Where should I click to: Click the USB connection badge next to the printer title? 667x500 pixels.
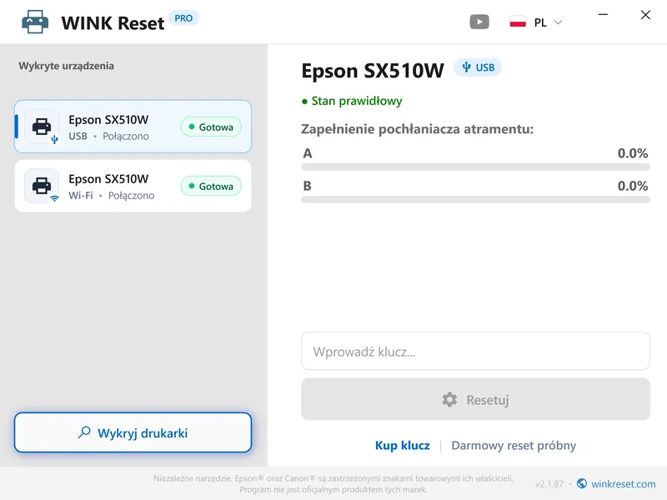(478, 67)
